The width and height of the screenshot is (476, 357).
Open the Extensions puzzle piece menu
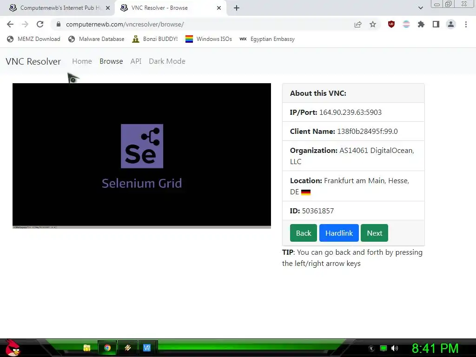click(421, 24)
